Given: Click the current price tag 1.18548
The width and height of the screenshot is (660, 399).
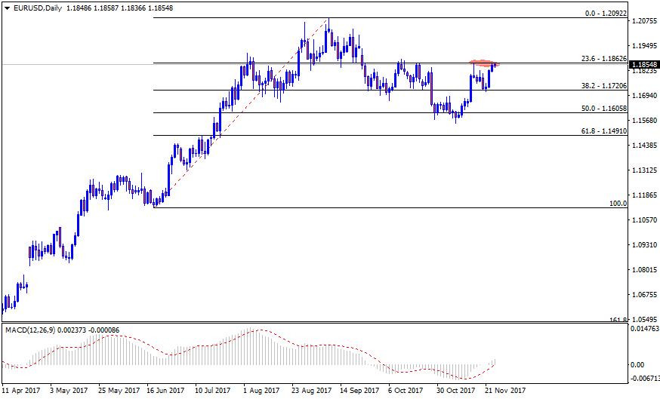Looking at the screenshot, I should tap(643, 65).
